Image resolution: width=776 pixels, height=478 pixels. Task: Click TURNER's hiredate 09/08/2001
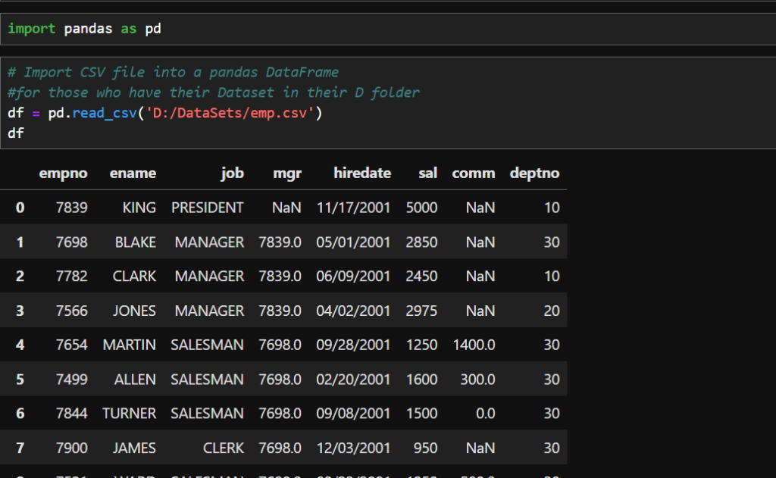362,414
